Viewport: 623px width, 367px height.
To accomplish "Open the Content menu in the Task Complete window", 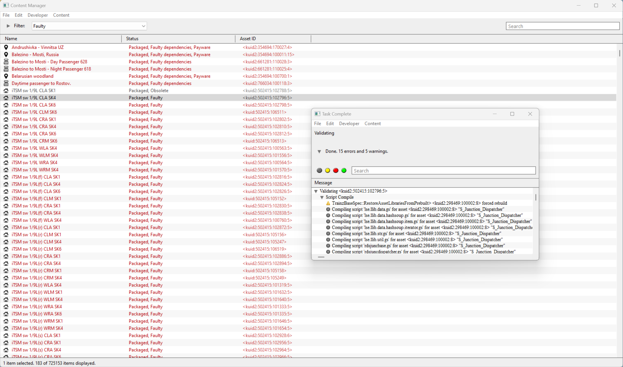I will [x=372, y=124].
